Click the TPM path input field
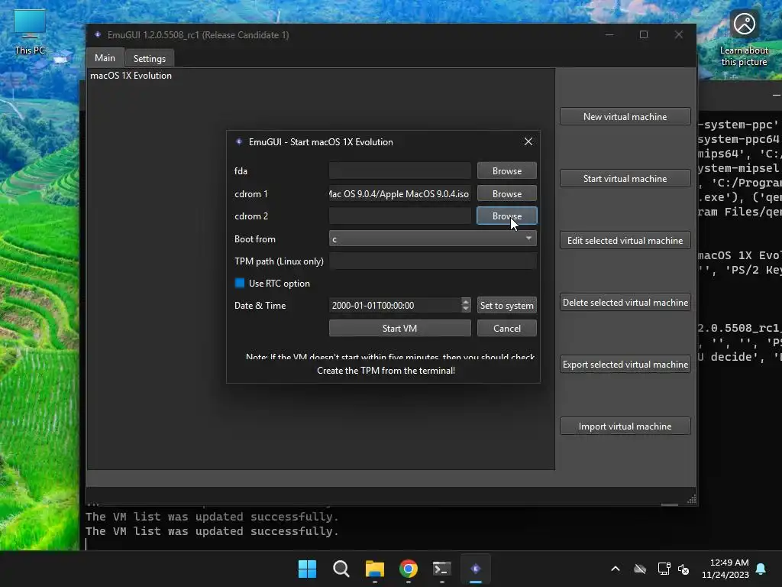 pos(432,261)
